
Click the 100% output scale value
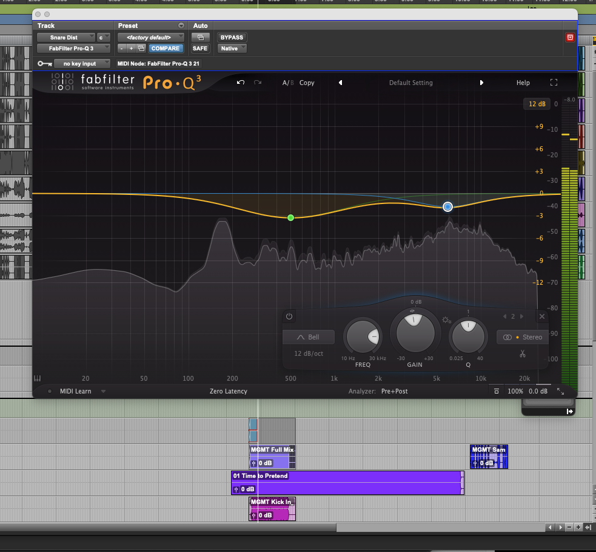515,391
